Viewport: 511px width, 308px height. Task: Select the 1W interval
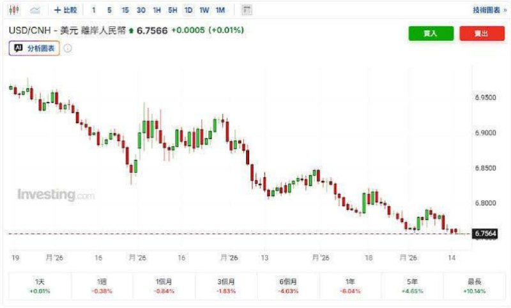[x=204, y=10]
